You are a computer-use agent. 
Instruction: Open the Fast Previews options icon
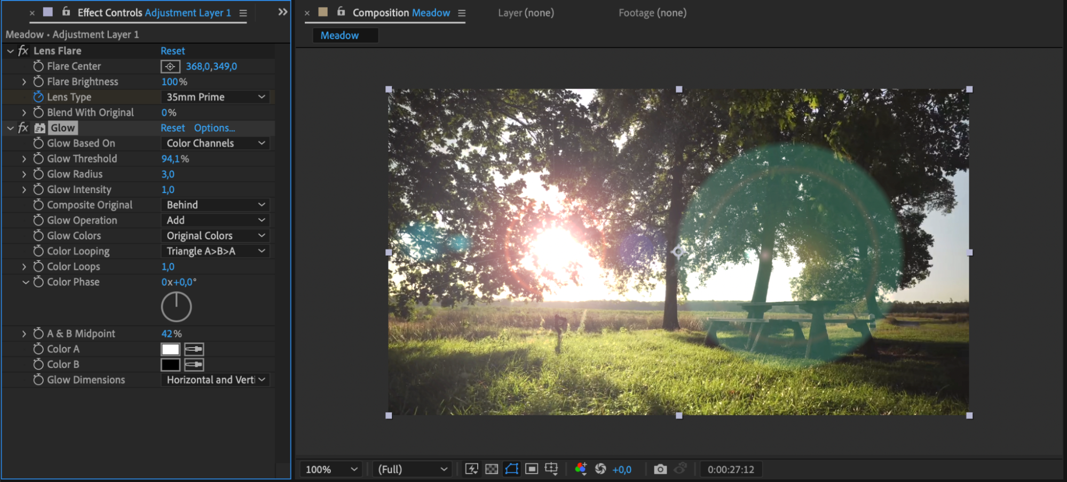point(471,469)
